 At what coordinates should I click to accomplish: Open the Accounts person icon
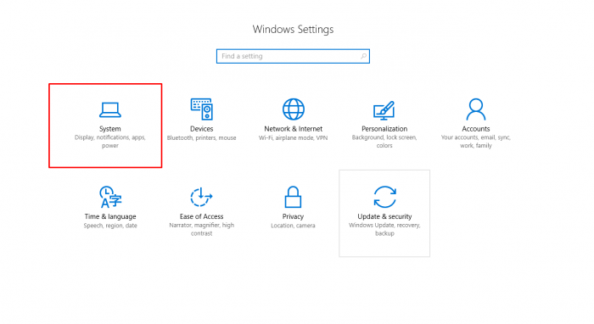(476, 109)
